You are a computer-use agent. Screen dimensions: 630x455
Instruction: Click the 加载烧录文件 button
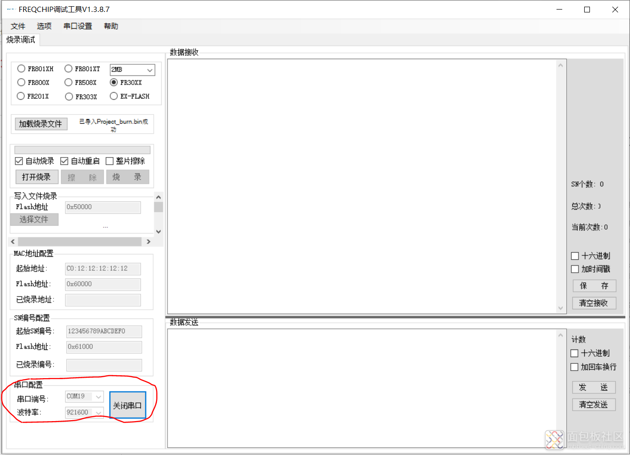pyautogui.click(x=41, y=124)
